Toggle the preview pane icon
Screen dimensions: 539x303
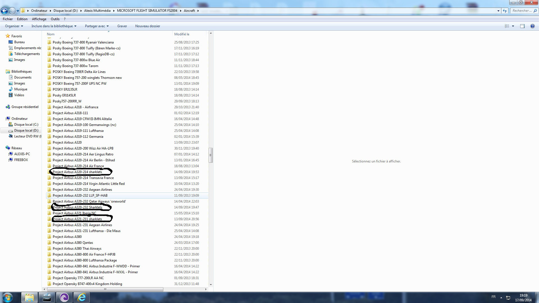522,26
